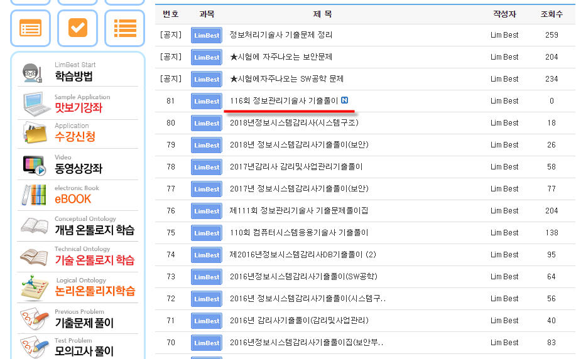Open post 116회 정보관리기술사 기출풀이
This screenshot has height=359, width=576.
(x=283, y=100)
